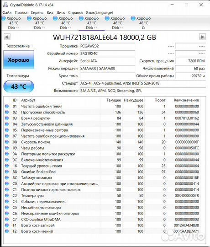This screenshot has height=247, width=210.
Task: Click the Возможности field S.M.A.R.T., APM
Action: tap(143, 91)
